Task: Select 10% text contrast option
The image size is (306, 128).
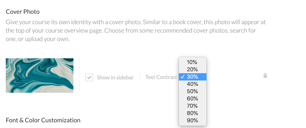Action: 192,62
